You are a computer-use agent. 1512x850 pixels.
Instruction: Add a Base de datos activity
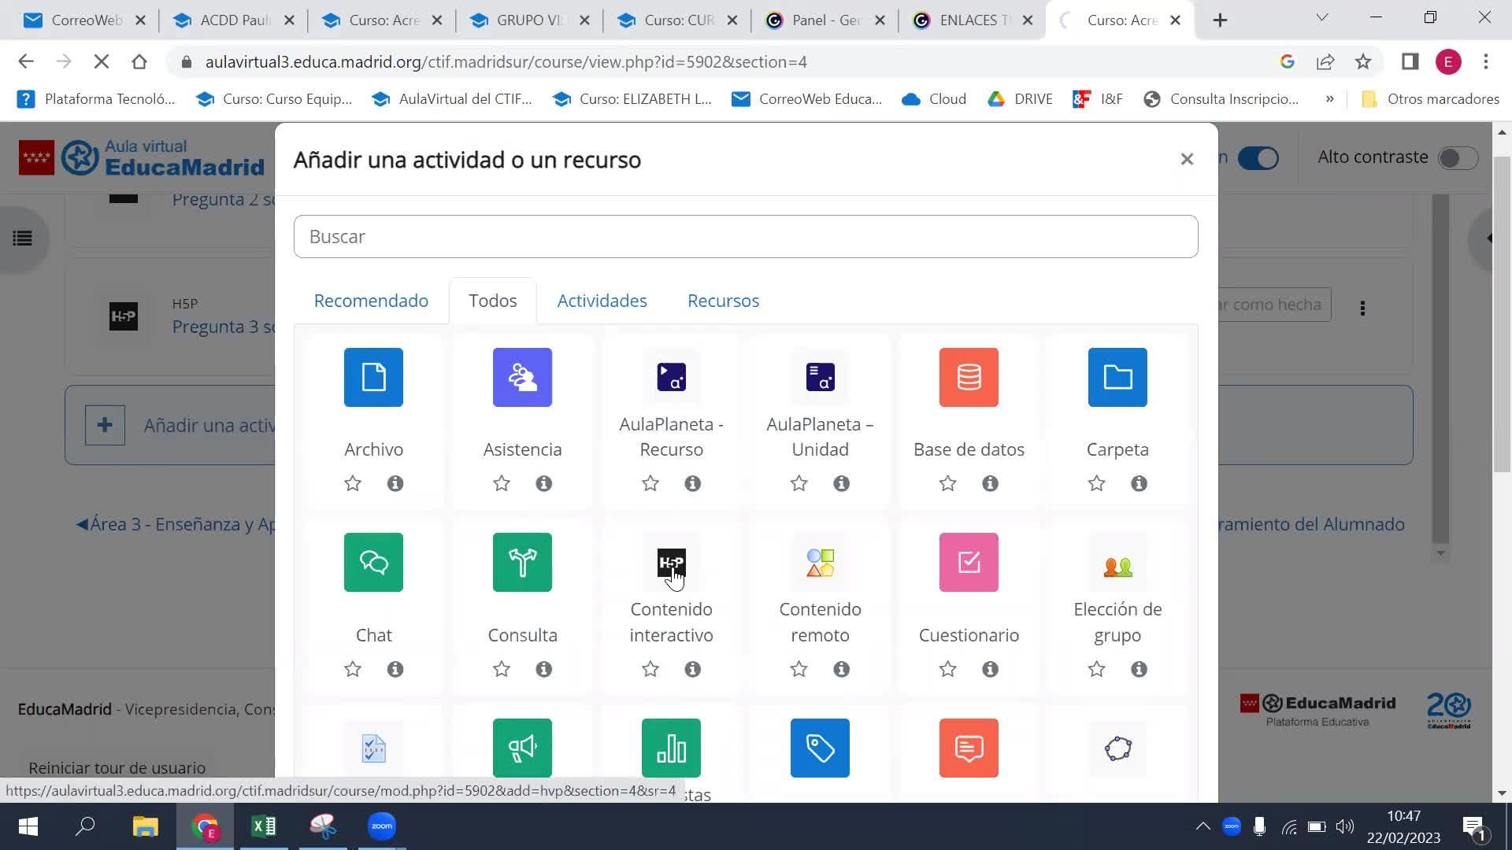pos(969,377)
